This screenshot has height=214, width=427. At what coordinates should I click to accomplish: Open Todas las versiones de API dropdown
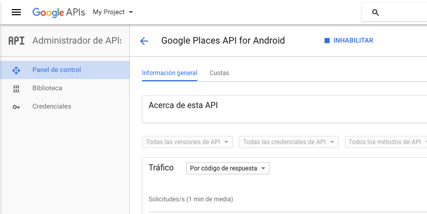[187, 142]
